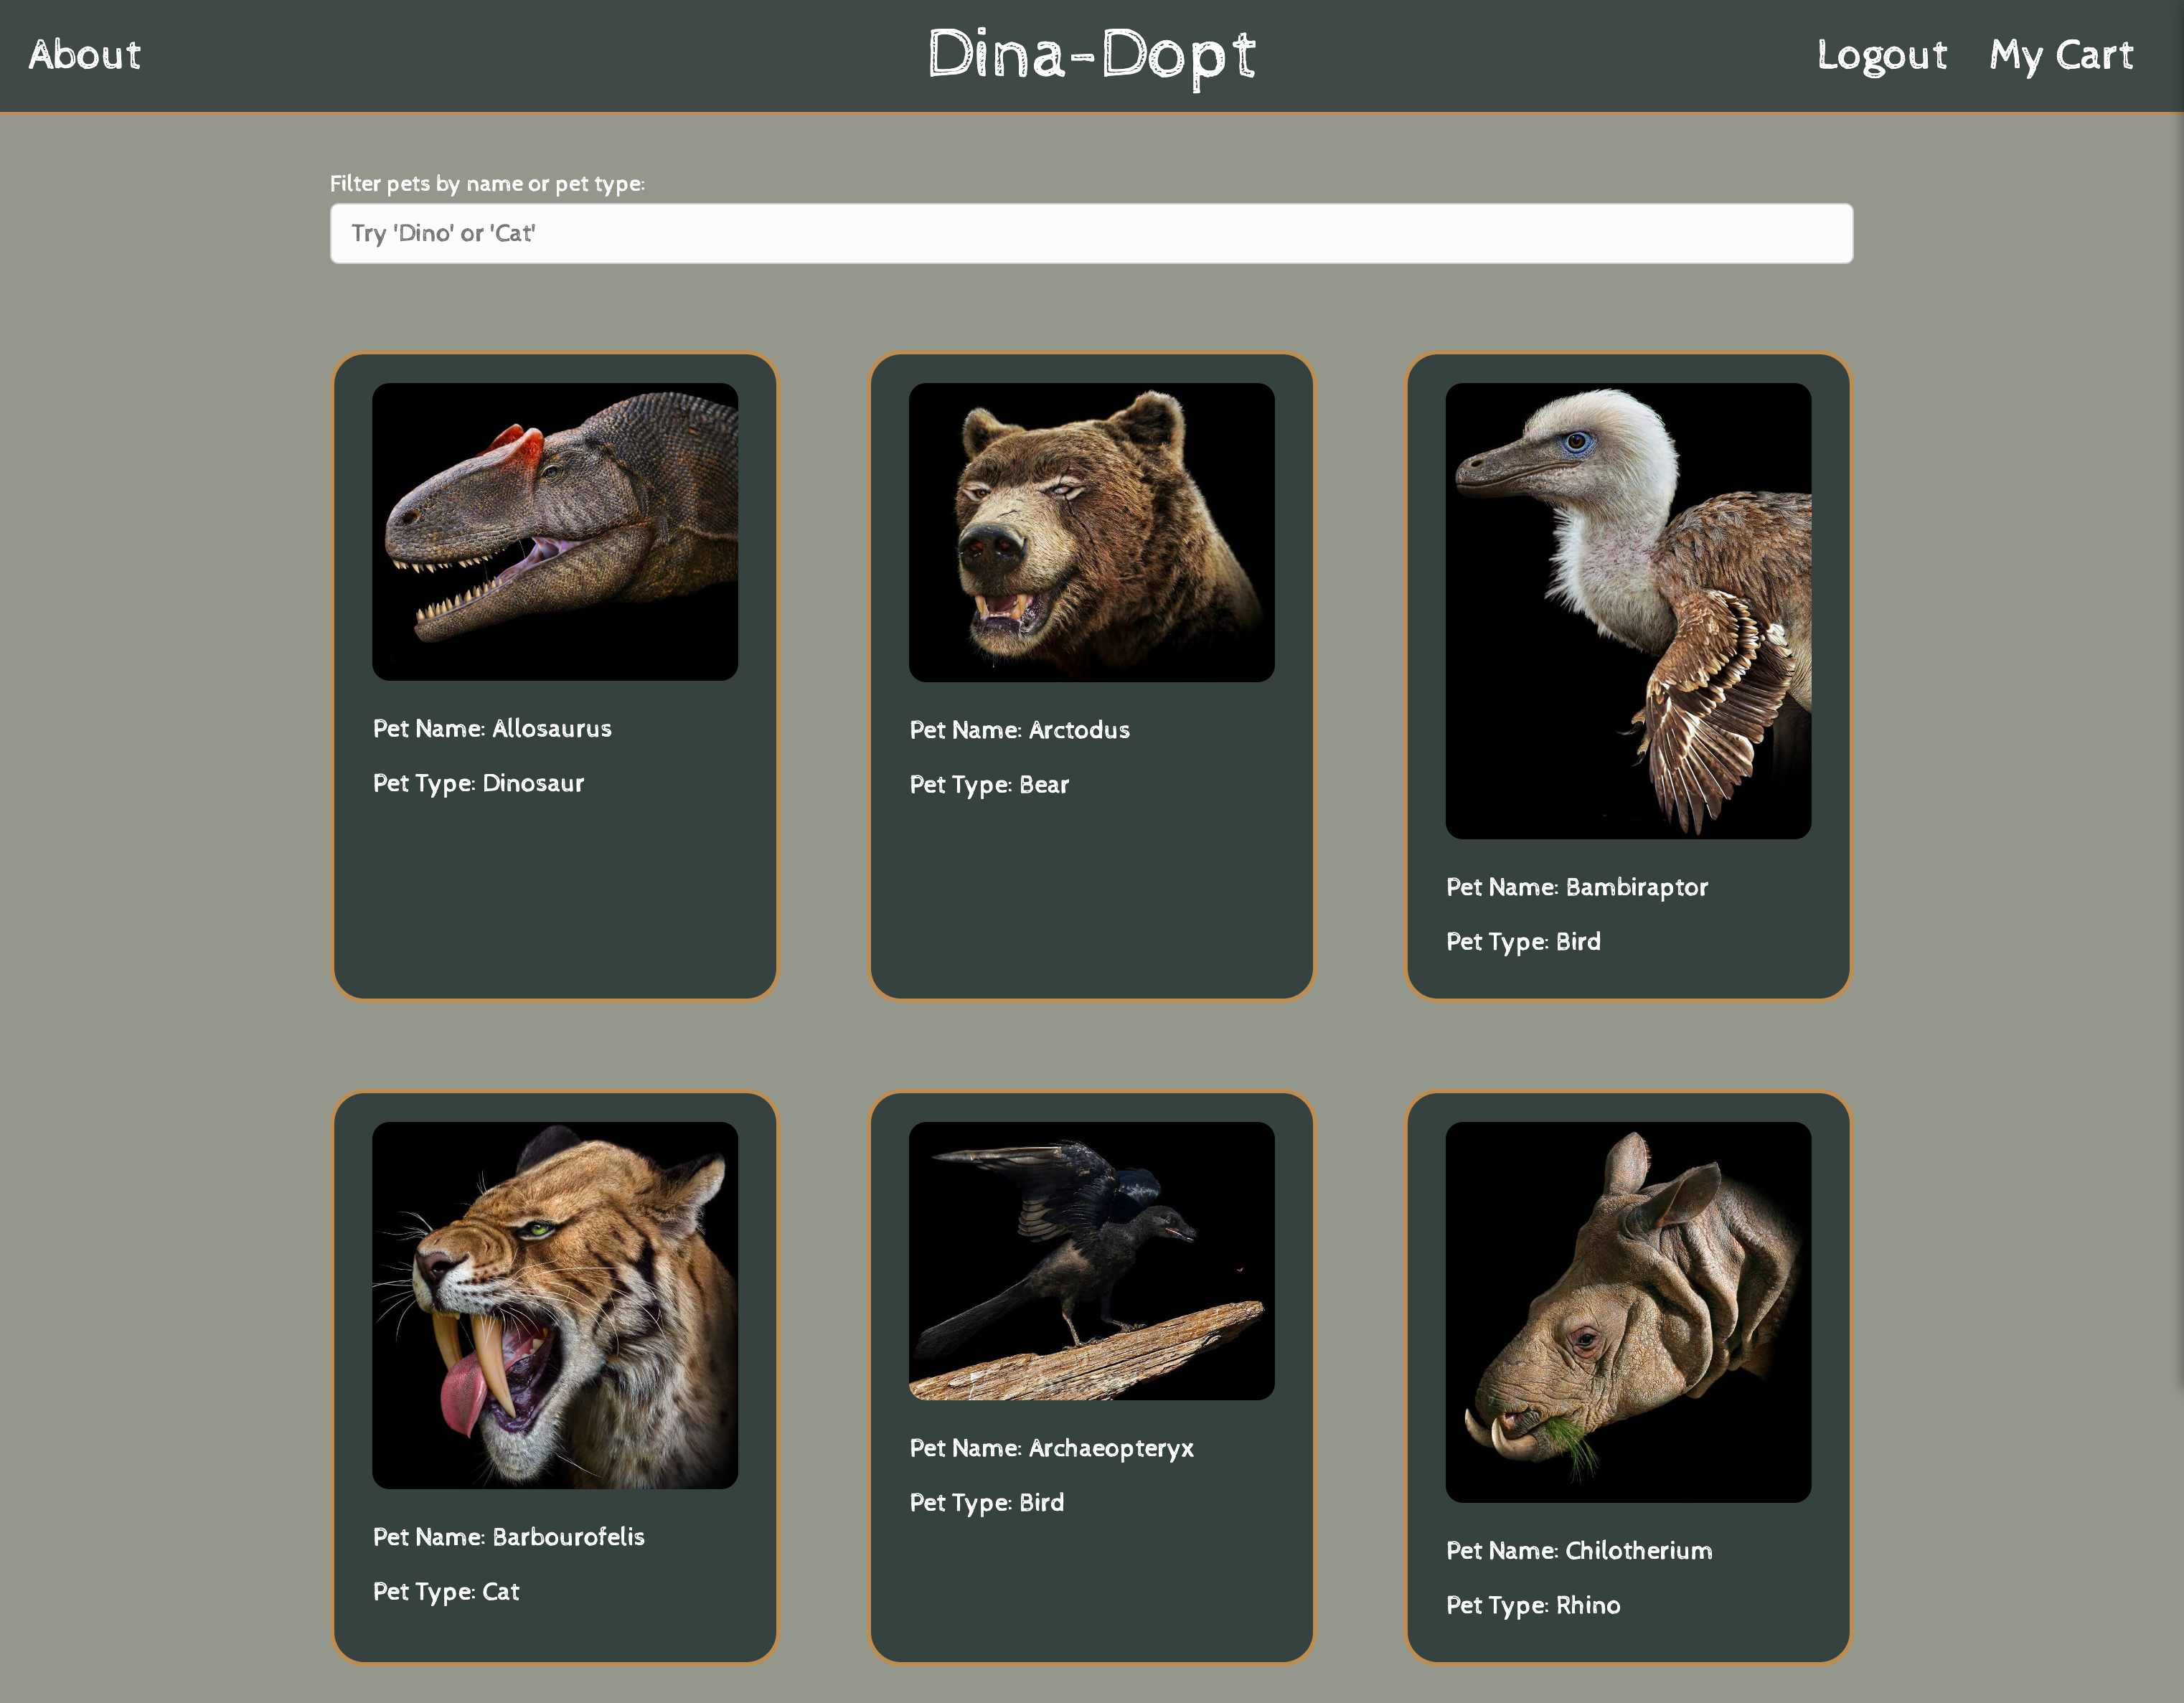The width and height of the screenshot is (2184, 1703).
Task: Click the 'Pet Name: Chilotherium' label
Action: point(1578,1551)
